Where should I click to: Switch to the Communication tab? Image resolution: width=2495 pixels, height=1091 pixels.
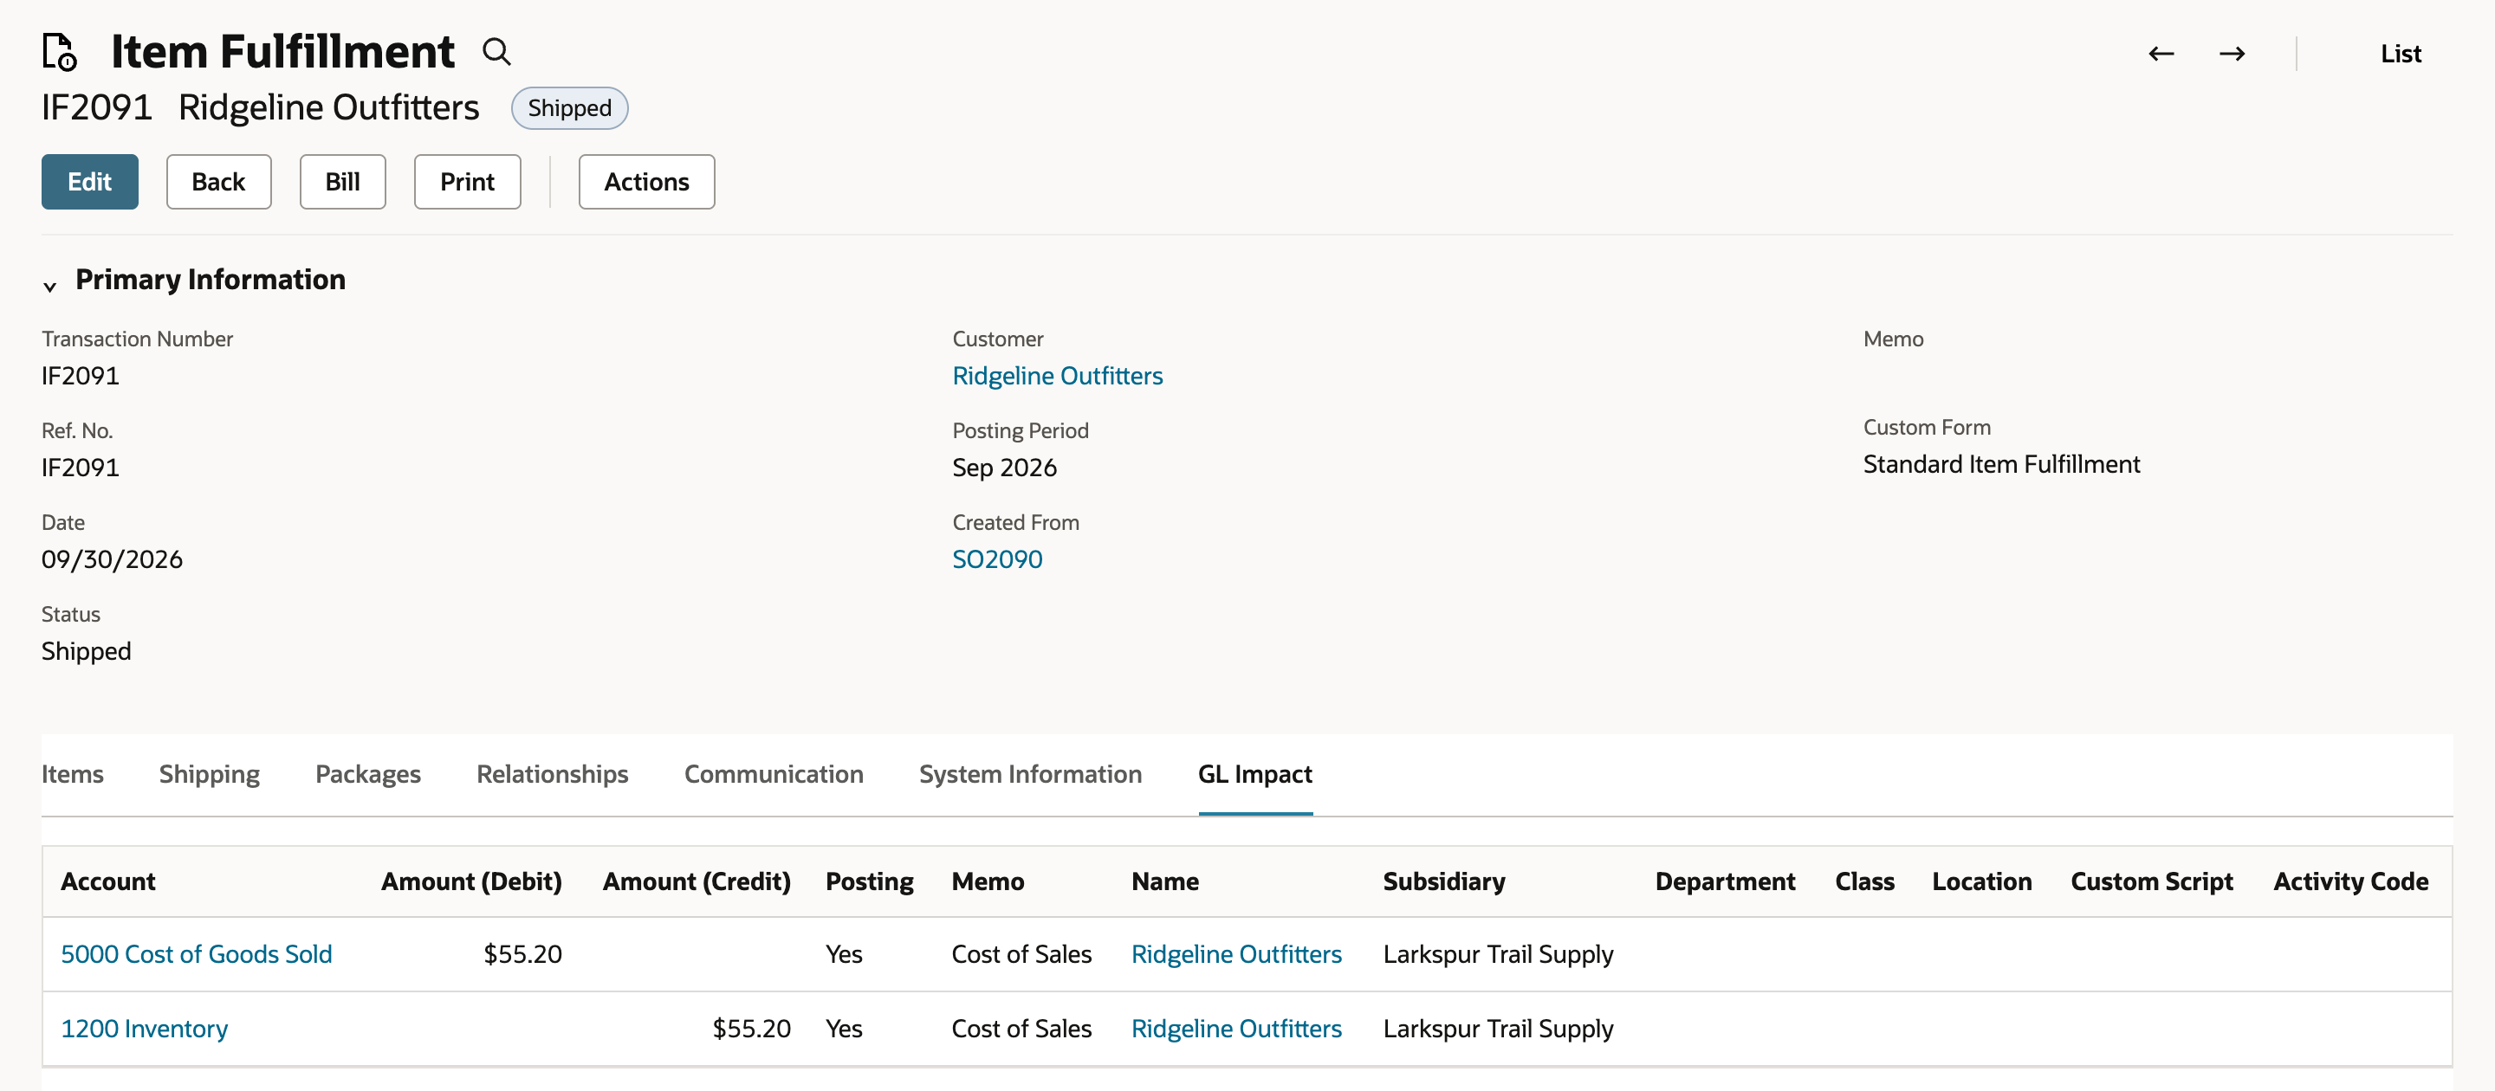[774, 773]
